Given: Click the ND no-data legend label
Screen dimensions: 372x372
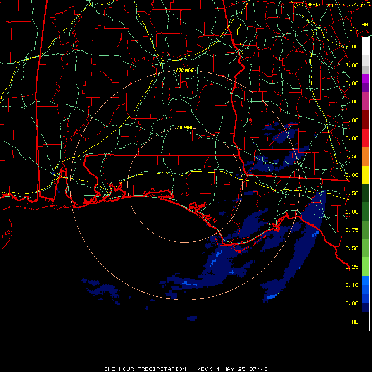Looking at the screenshot, I should point(355,322).
